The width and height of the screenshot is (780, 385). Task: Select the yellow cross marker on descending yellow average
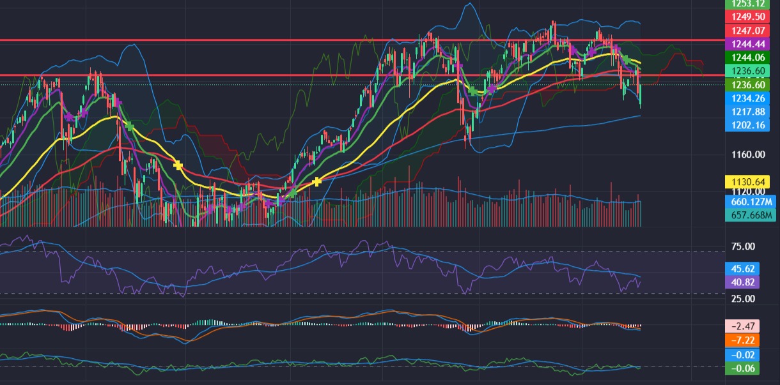coord(178,165)
